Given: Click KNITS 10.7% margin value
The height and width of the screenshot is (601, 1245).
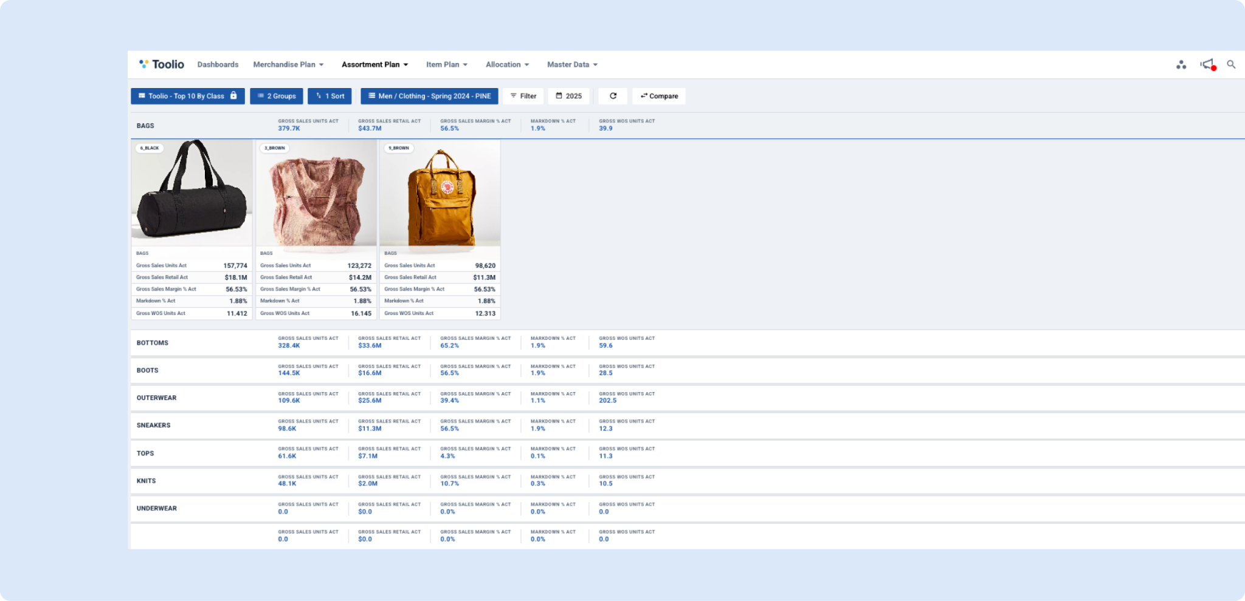Looking at the screenshot, I should pos(450,484).
